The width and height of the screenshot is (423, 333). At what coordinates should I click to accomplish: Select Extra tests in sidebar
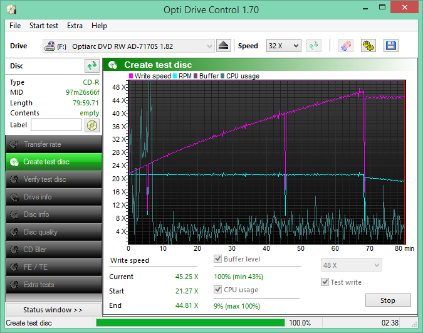point(54,285)
